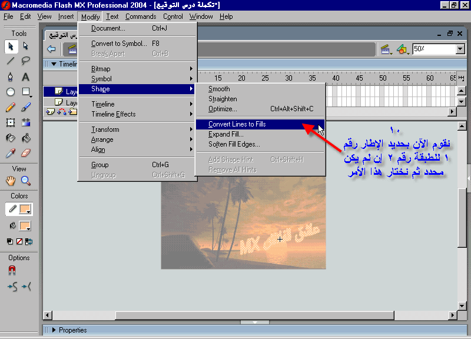471x339 pixels.
Task: Open the Align submenu
Action: point(137,149)
